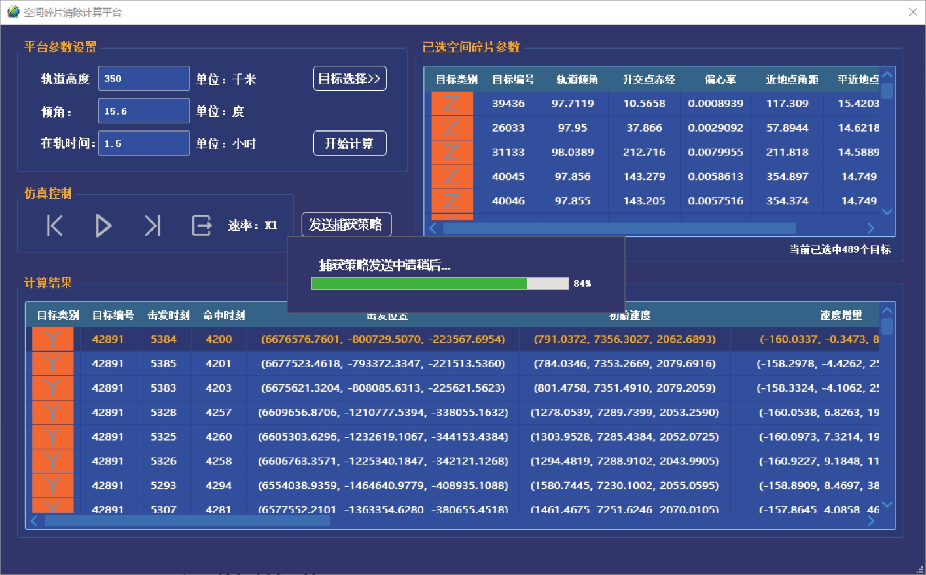
Task: Click the results table horizontal scrollbar thumb
Action: click(x=187, y=520)
